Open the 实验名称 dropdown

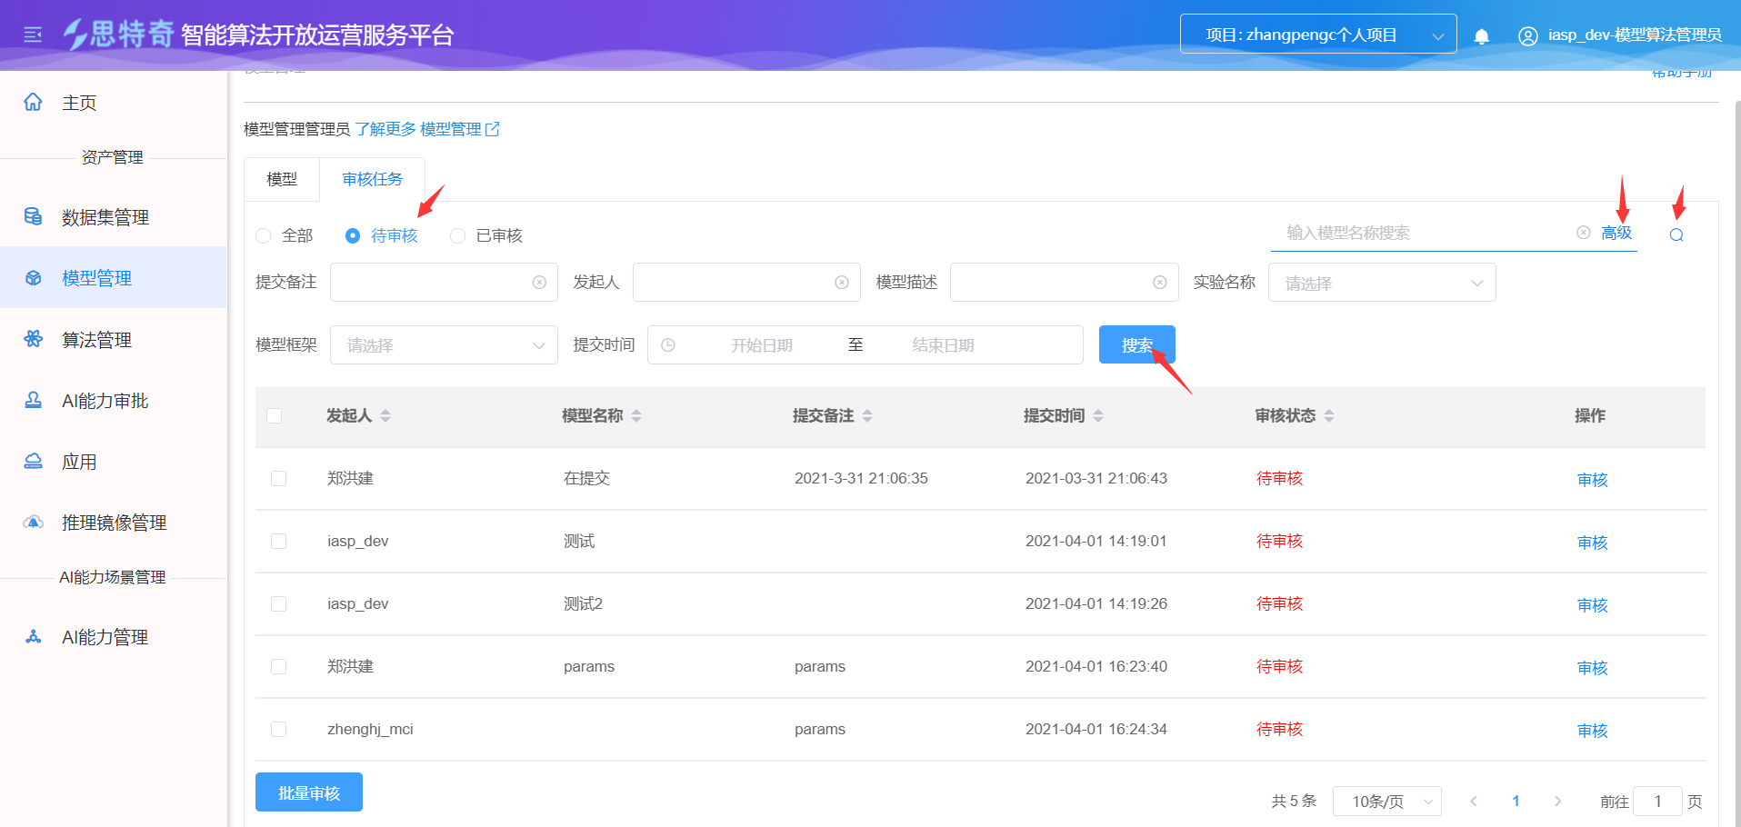1382,283
